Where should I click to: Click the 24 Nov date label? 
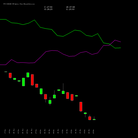click(x=23, y=131)
